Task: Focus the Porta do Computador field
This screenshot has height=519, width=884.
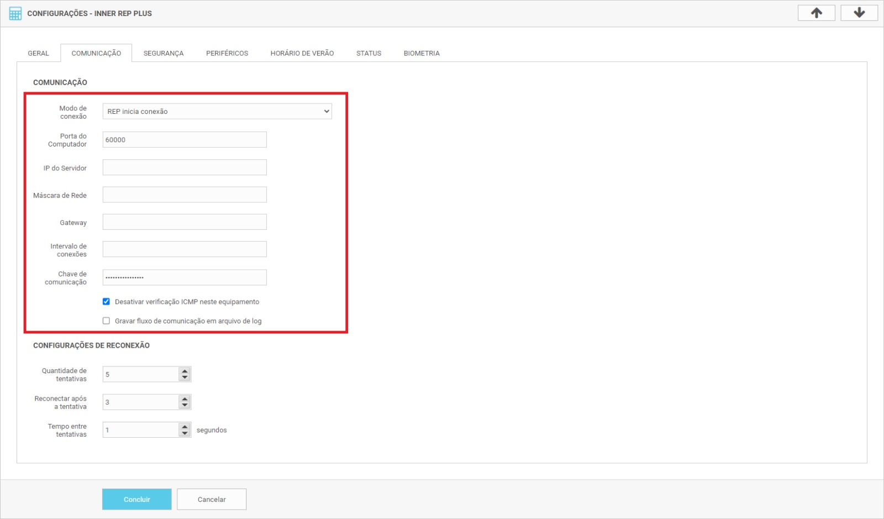Action: click(x=185, y=140)
